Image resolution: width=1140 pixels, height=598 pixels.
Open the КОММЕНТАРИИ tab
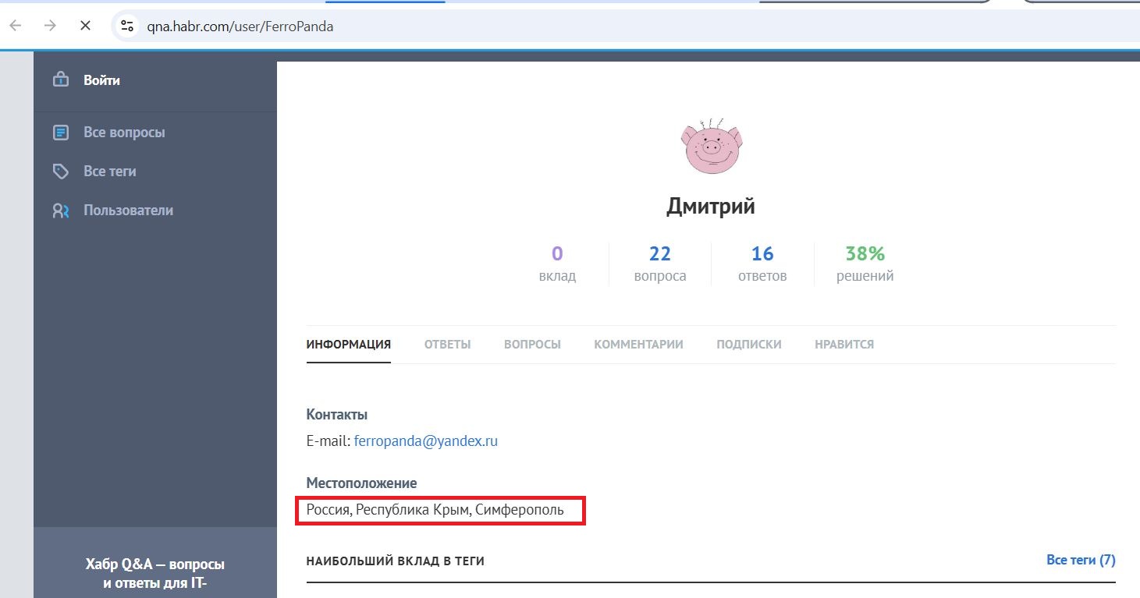point(638,344)
